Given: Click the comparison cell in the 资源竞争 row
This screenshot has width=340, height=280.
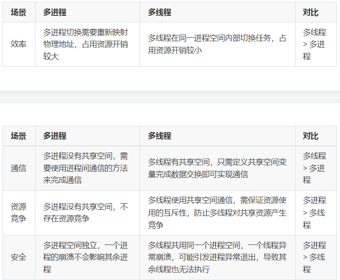Looking at the screenshot, I should point(316,213).
